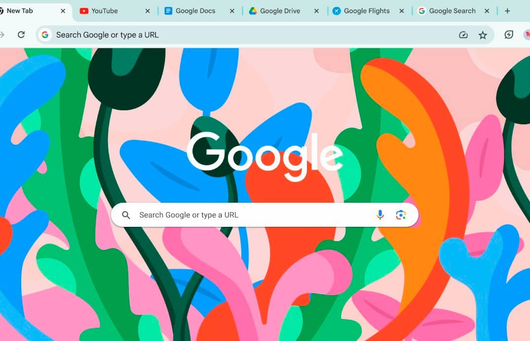Click the magnifier icon in search box

126,215
